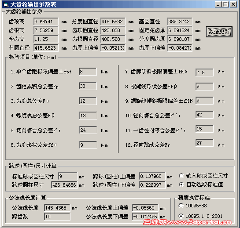Click the 齿根高 value field

tap(46, 30)
